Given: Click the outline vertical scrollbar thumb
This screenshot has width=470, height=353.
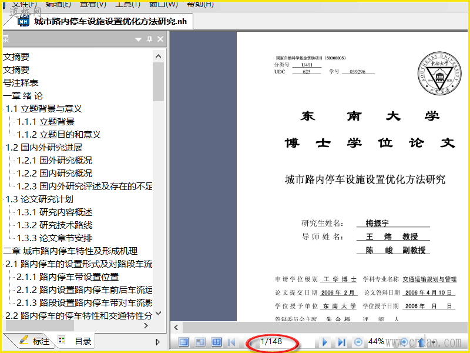Looking at the screenshot, I should (158, 82).
